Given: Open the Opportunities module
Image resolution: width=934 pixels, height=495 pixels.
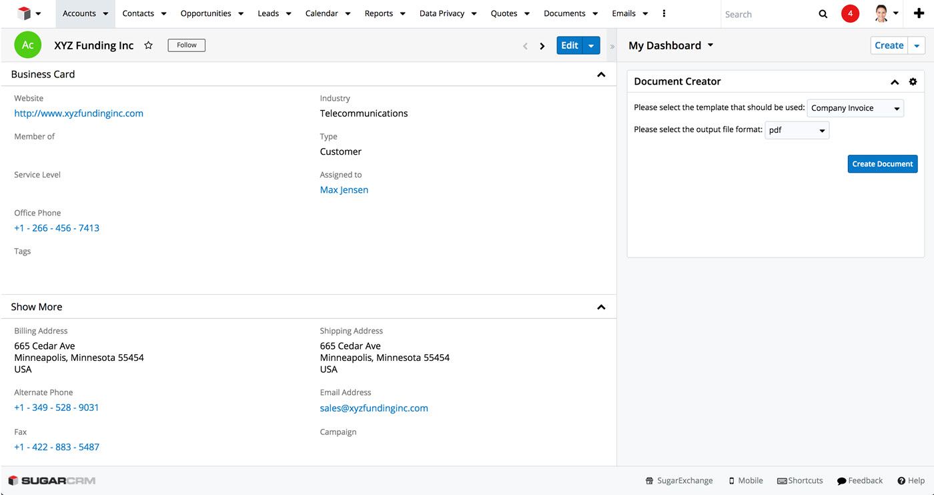Looking at the screenshot, I should click(205, 13).
